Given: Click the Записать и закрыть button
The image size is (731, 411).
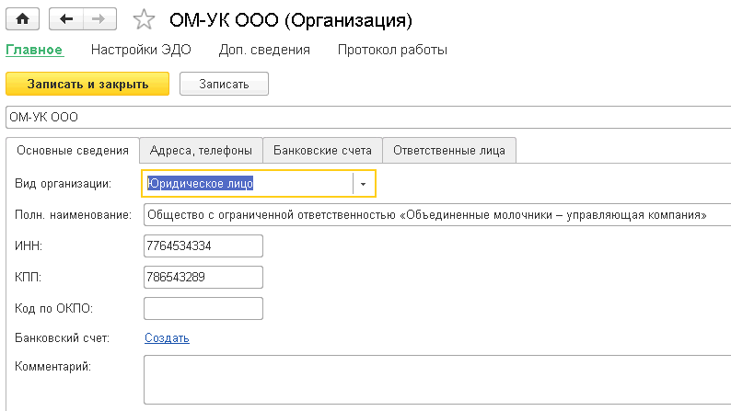Looking at the screenshot, I should tap(87, 84).
